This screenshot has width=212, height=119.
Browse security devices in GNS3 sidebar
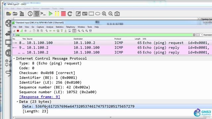coord(8,53)
